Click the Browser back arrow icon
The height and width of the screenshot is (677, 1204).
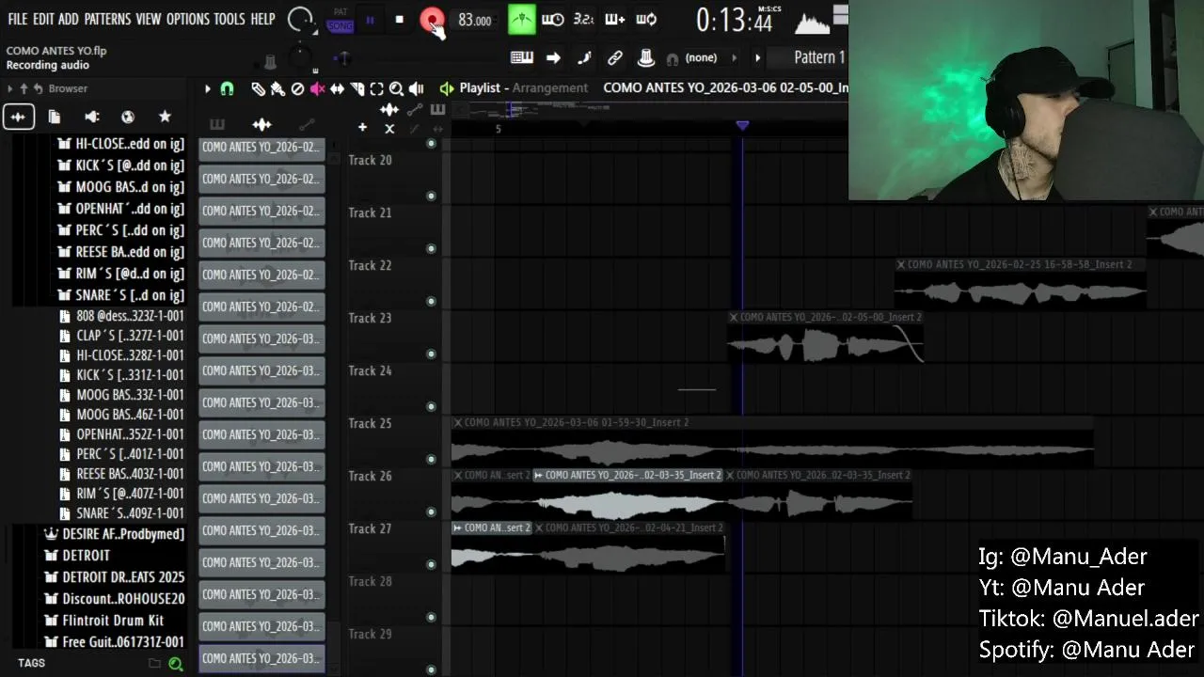click(38, 88)
